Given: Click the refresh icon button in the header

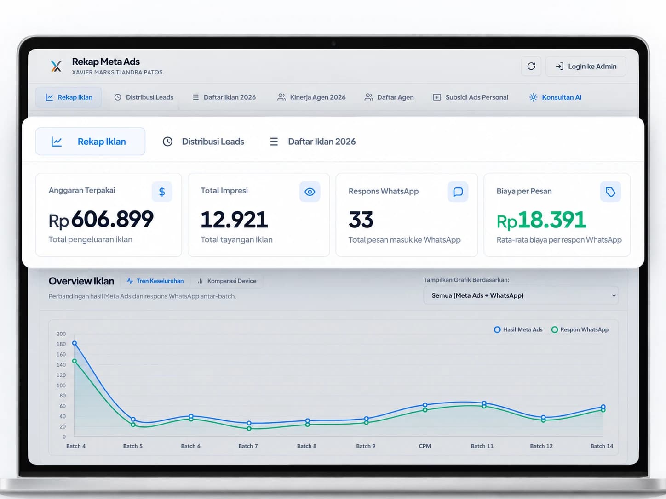Looking at the screenshot, I should [x=531, y=66].
